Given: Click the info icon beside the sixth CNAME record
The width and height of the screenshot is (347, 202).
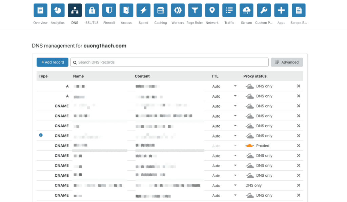Looking at the screenshot, I should [x=41, y=135].
